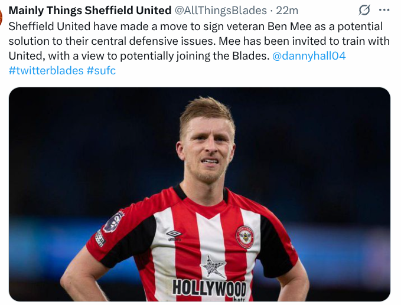Open the @dannyhall04 mention
The image size is (401, 305).
coord(309,56)
